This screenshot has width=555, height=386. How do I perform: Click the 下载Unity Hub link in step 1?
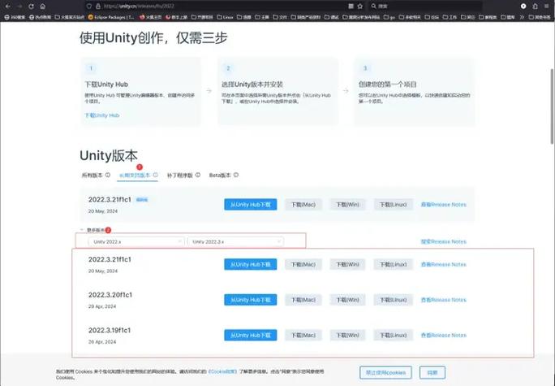click(x=102, y=115)
